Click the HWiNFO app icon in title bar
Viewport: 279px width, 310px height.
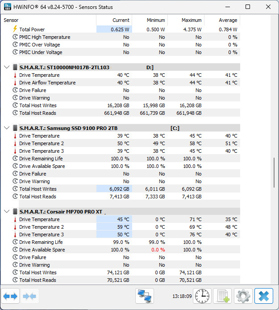[x=8, y=7]
